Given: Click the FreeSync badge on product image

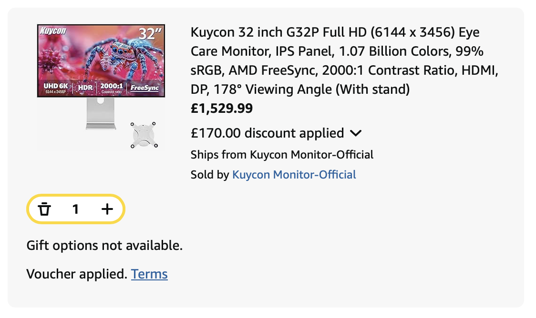Looking at the screenshot, I should coord(144,88).
